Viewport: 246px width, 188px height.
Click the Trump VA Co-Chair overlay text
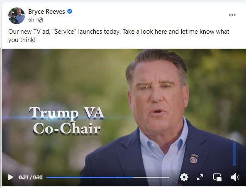point(67,121)
